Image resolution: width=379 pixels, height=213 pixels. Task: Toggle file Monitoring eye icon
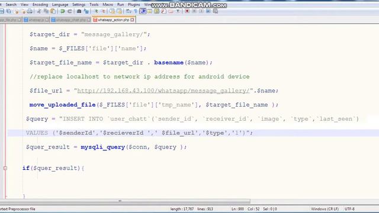tap(178, 11)
